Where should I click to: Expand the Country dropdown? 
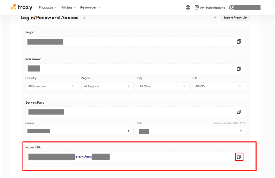(51, 86)
